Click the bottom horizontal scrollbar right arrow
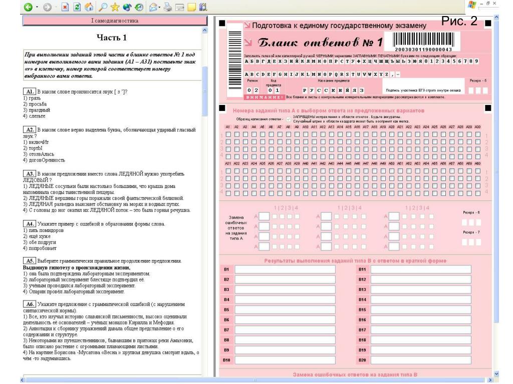 point(490,380)
